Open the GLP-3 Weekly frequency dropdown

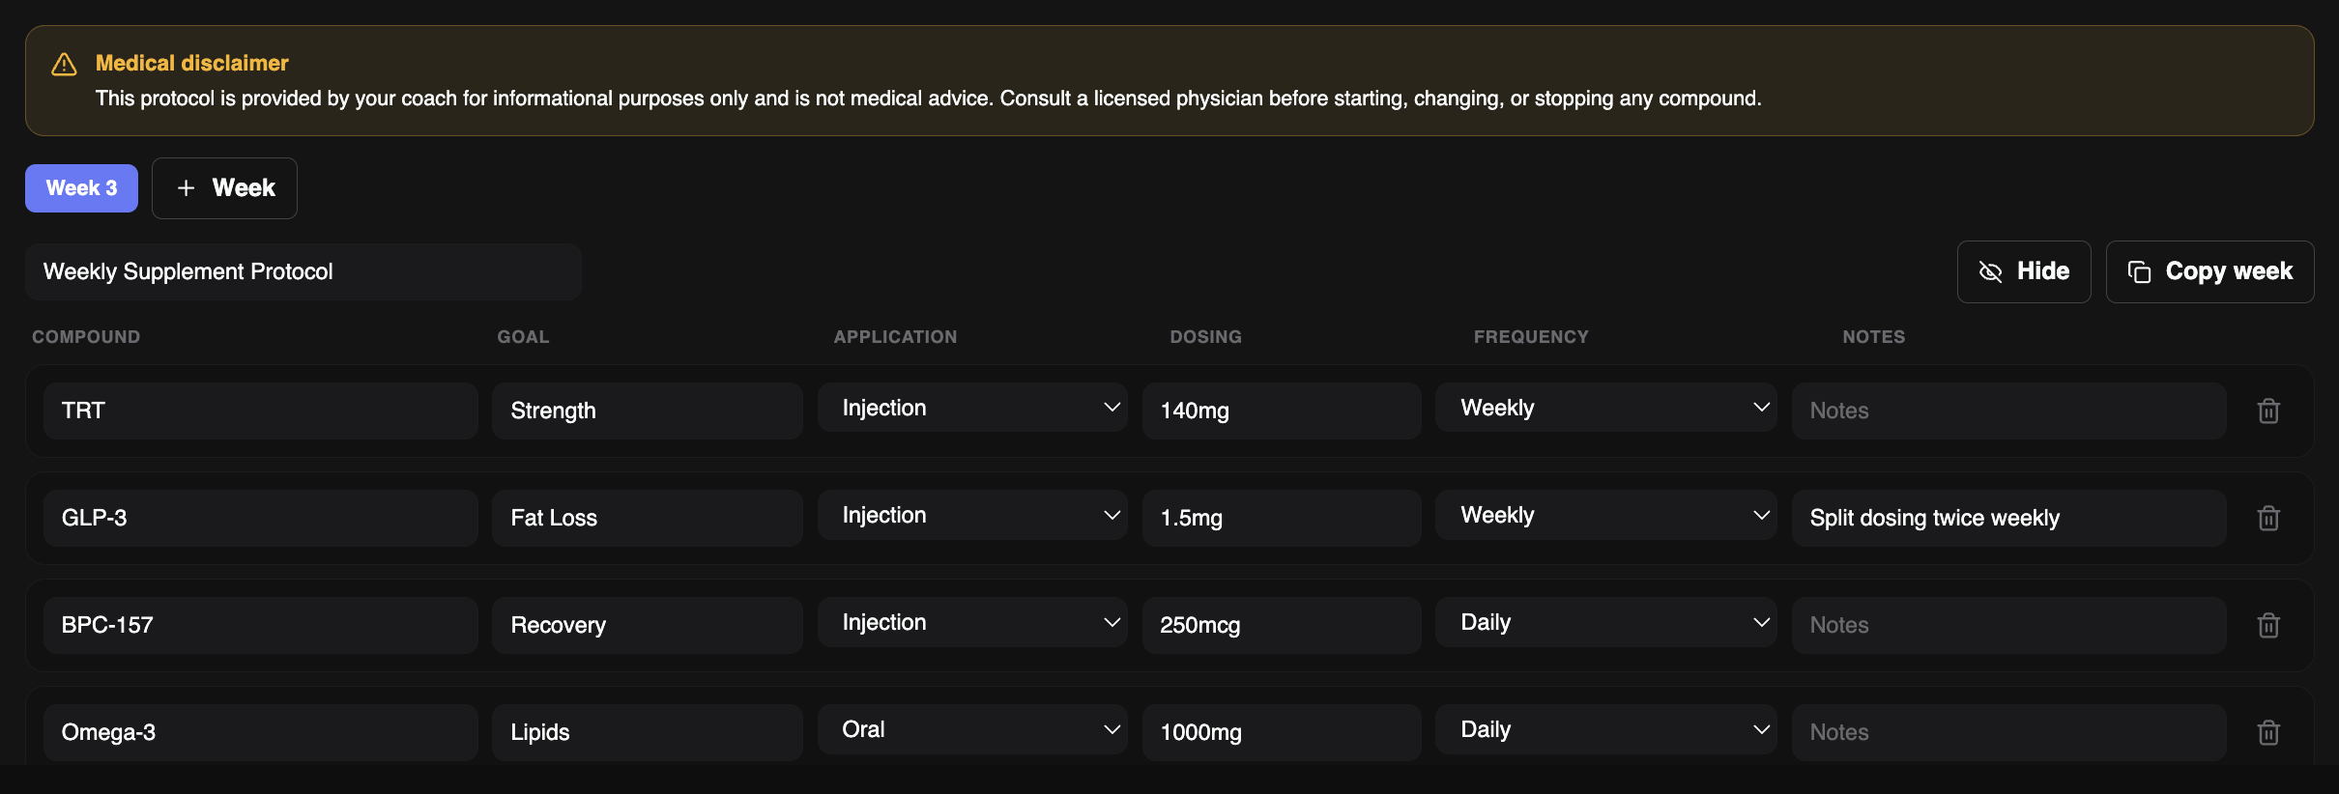coord(1606,515)
